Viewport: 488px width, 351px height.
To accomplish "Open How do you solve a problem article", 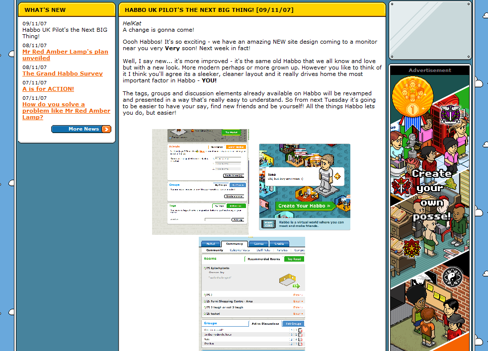I will tap(66, 111).
